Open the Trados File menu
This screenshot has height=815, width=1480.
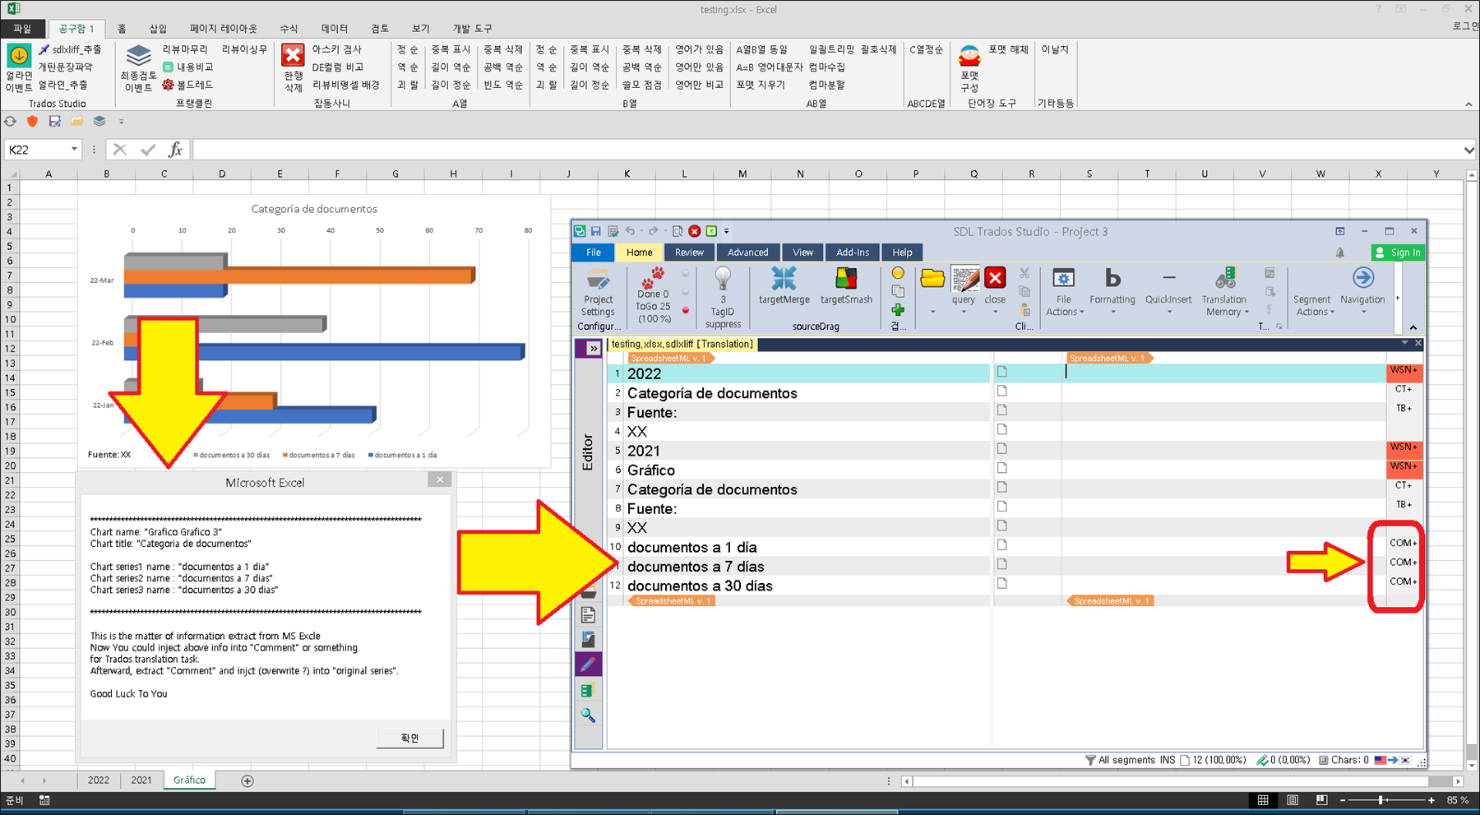click(594, 252)
